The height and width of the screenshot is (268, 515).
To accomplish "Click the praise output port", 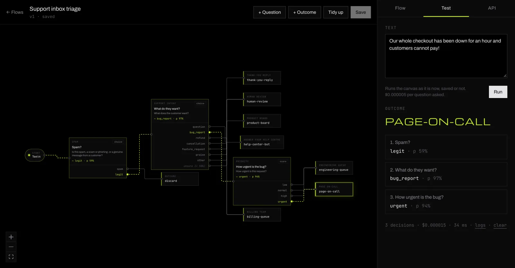I will [x=210, y=155].
